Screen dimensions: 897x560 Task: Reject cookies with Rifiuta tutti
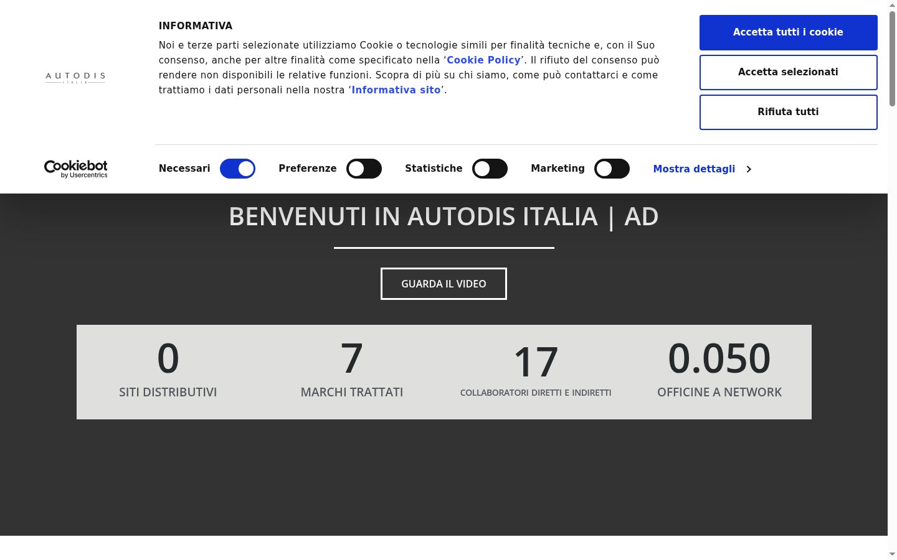click(788, 112)
